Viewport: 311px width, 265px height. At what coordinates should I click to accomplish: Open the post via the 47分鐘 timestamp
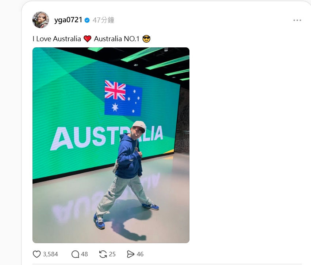tap(103, 20)
